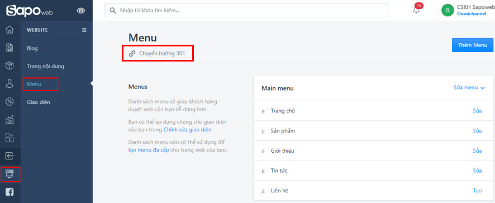Click Sửa for Trang chủ

point(477,111)
